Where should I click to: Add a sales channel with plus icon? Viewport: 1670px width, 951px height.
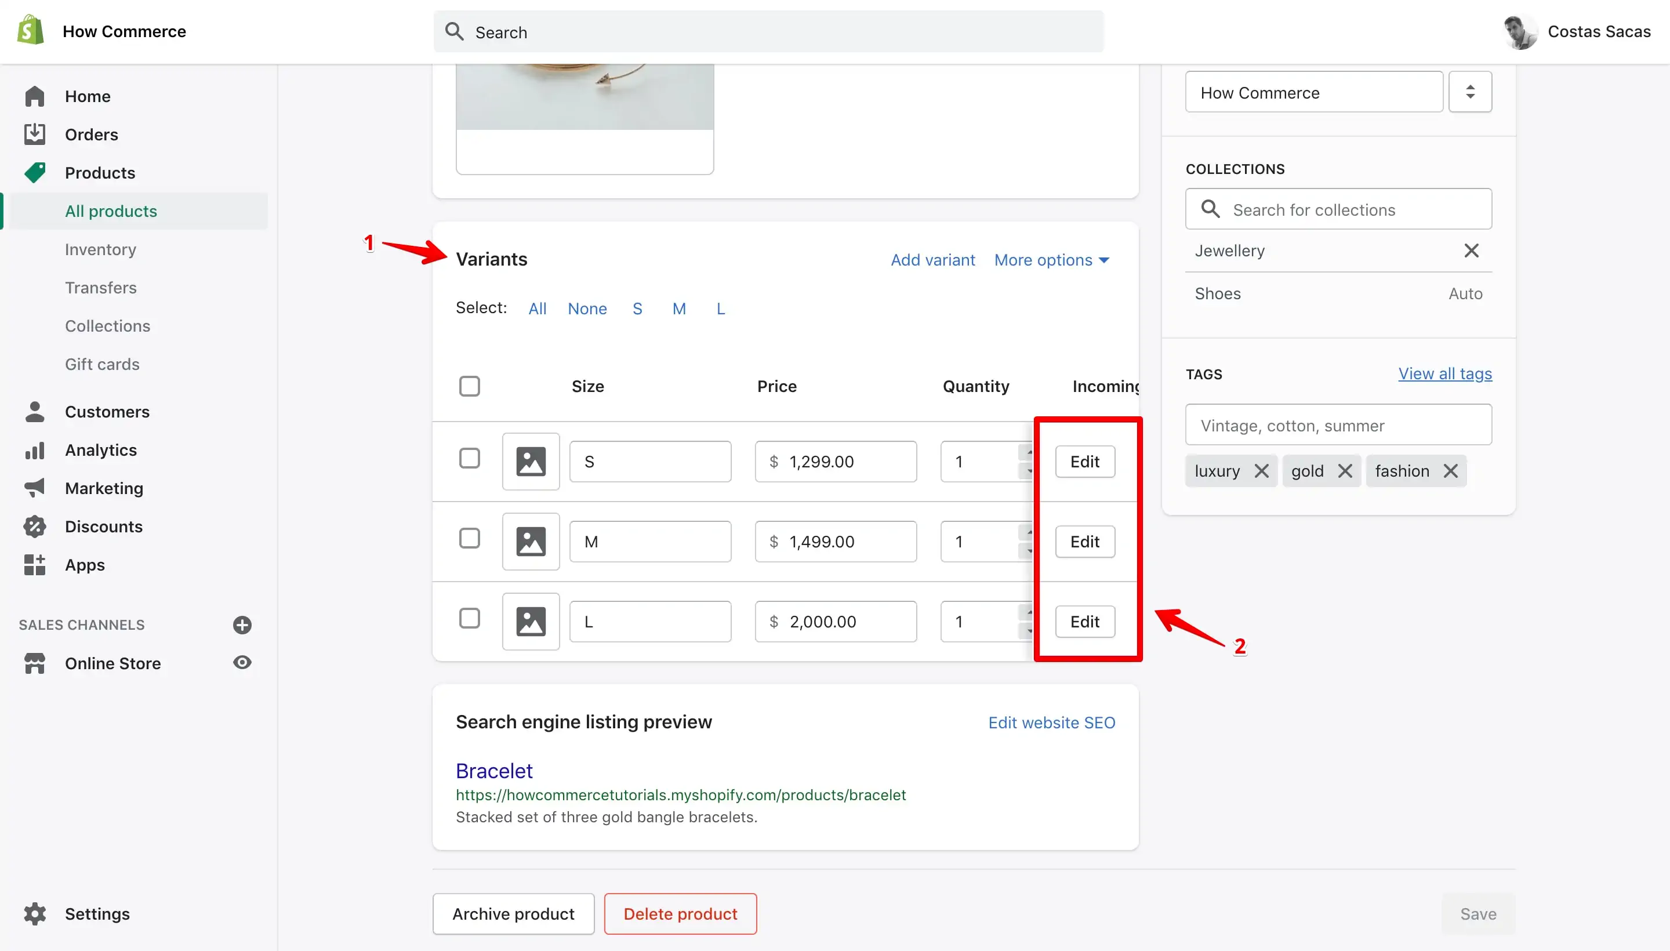(x=242, y=625)
